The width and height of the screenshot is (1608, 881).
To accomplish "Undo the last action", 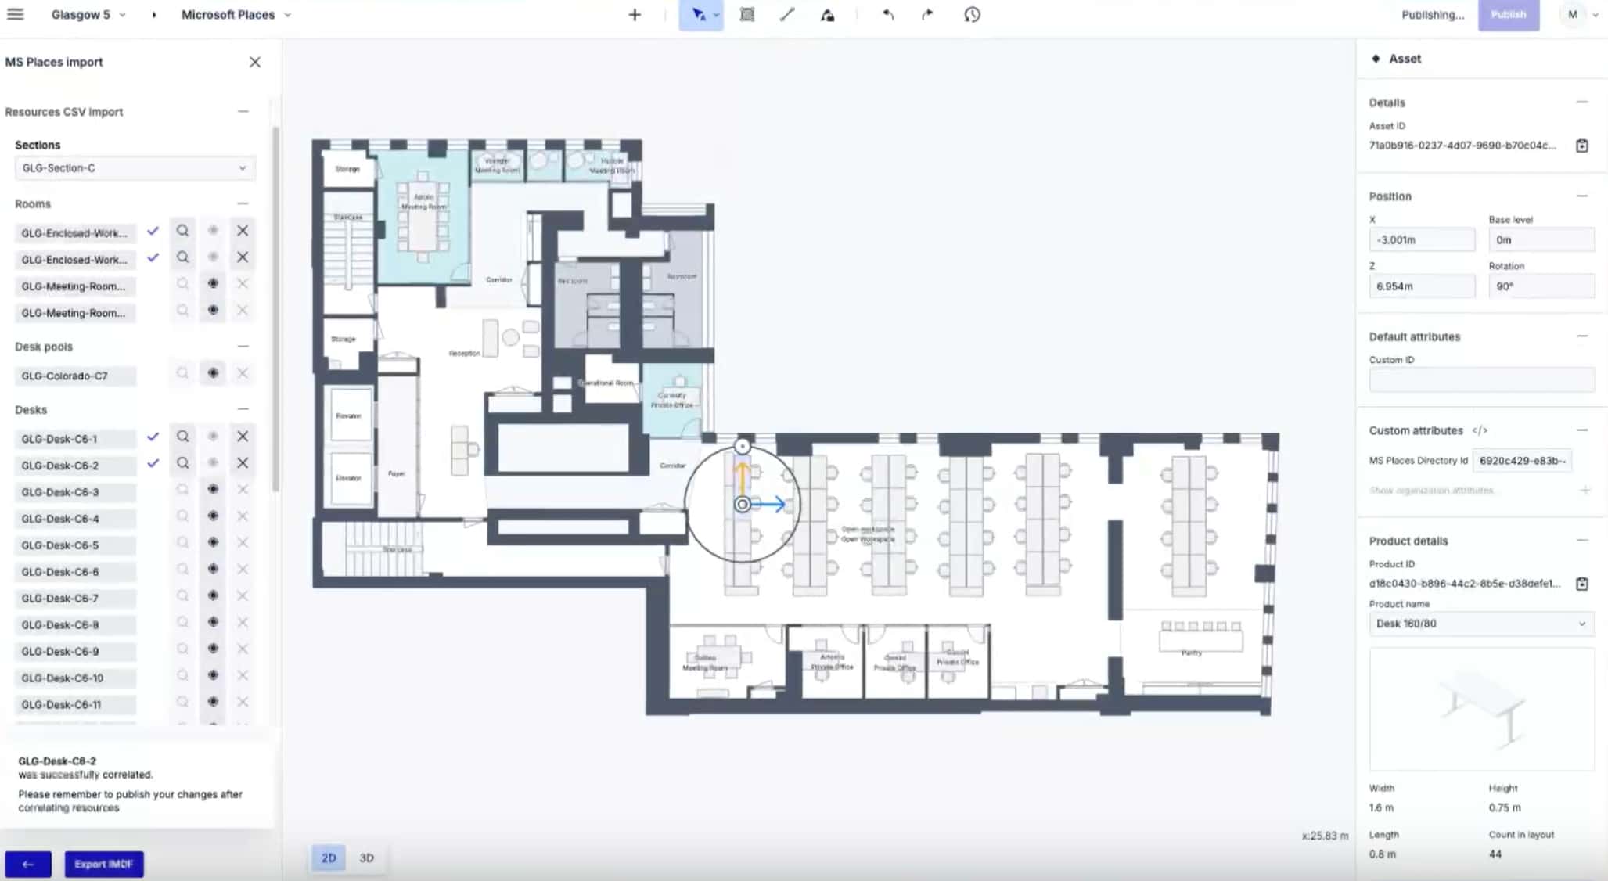I will click(887, 15).
